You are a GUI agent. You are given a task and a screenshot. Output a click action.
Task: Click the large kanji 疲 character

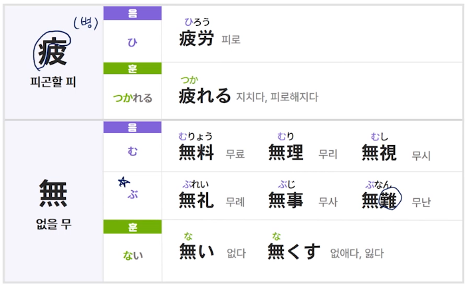(53, 53)
